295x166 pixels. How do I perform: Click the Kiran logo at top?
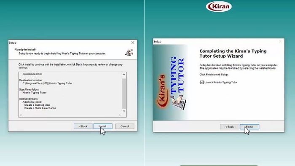219,7
